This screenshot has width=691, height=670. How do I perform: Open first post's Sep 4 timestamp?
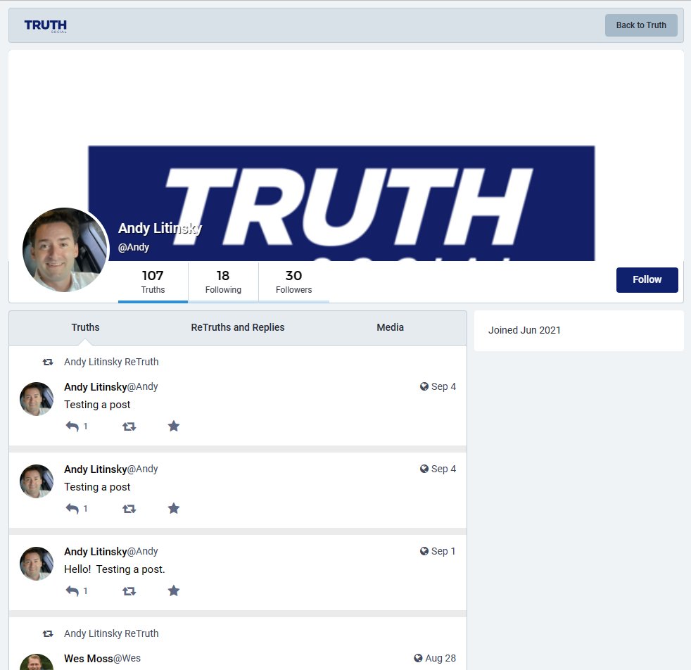pyautogui.click(x=443, y=386)
